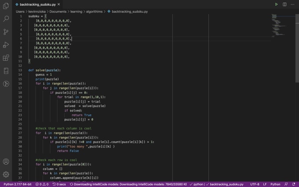The image size is (299, 187).
Task: Open the Extensions view
Action: [x=6, y=58]
